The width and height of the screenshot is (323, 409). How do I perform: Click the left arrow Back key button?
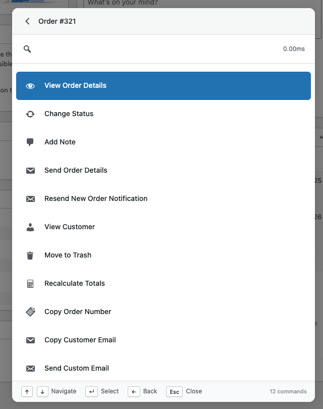point(134,392)
